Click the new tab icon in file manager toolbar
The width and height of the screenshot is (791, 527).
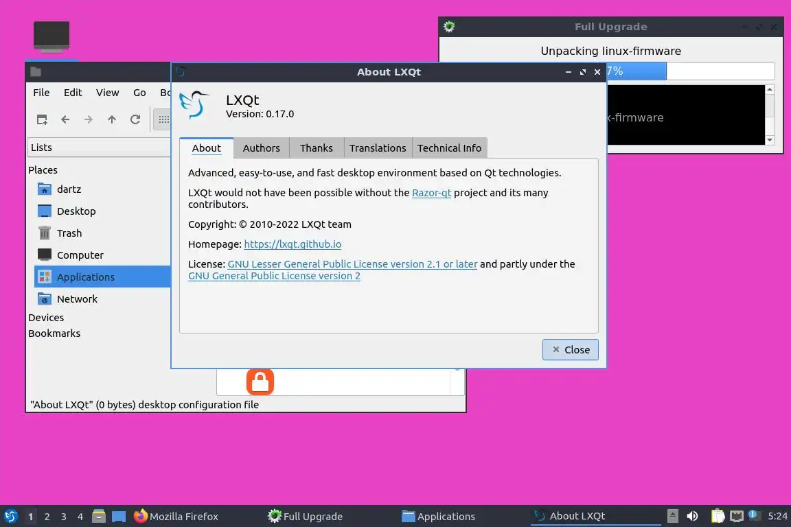tap(42, 119)
